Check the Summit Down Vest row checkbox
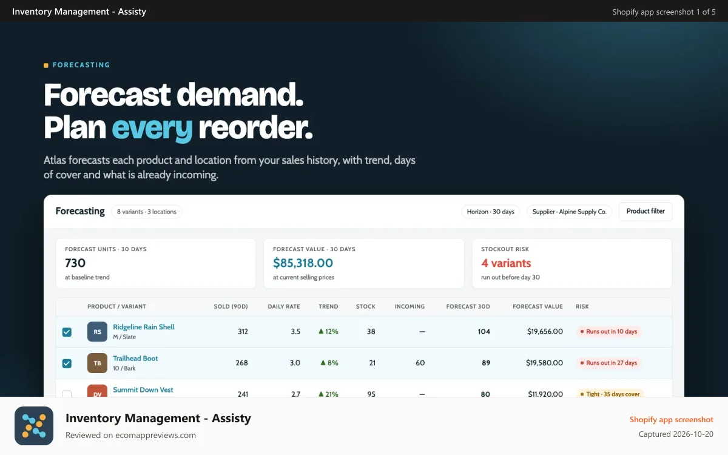This screenshot has width=728, height=455. 67,394
